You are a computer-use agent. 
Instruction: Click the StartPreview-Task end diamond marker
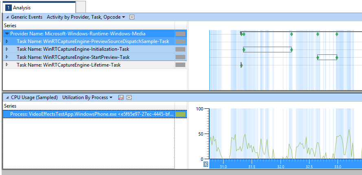[337, 57]
